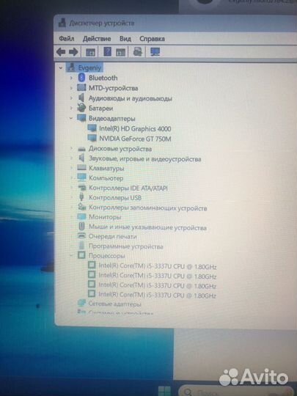Click the Back arrow toolbar button
The image size is (297, 396).
point(61,52)
